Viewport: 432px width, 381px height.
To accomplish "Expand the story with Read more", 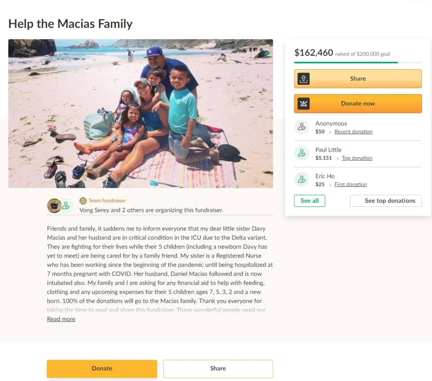I will (61, 319).
